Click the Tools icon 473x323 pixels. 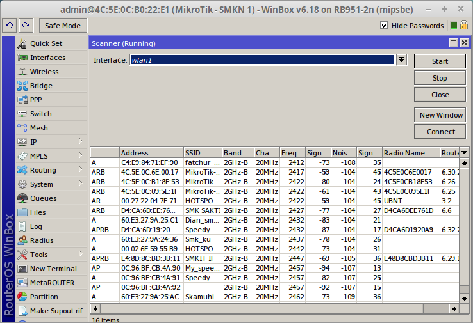point(22,255)
